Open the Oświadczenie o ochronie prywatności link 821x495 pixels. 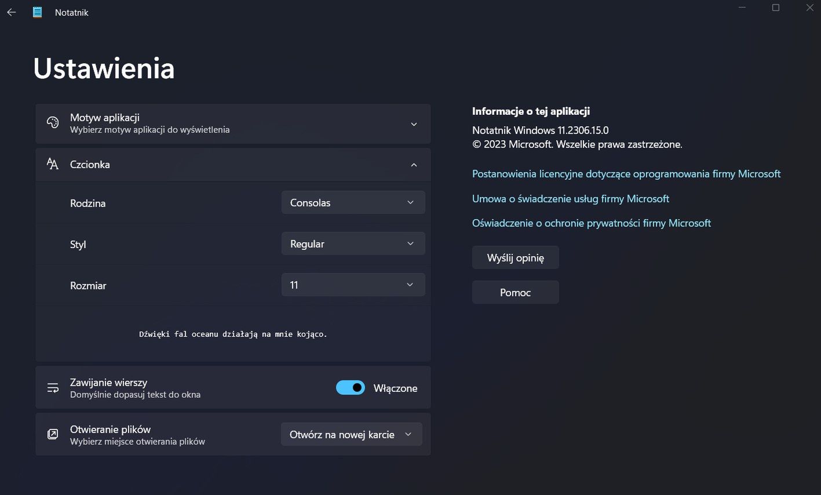pyautogui.click(x=592, y=223)
